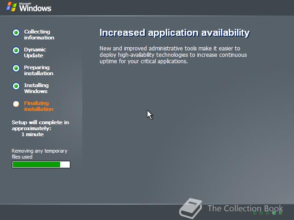Click the highlighted "Finalizing installation" label
This screenshot has height=220, width=294.
click(39, 106)
